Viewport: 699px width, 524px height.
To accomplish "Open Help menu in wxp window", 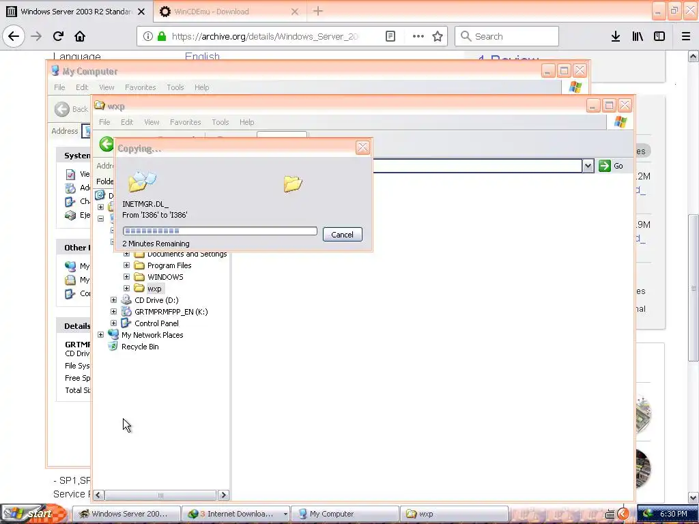I will coord(246,122).
